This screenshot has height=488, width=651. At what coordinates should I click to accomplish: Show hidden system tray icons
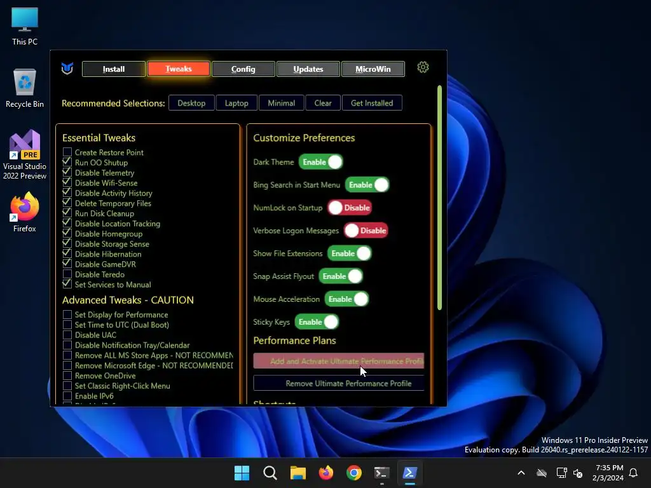pos(521,473)
